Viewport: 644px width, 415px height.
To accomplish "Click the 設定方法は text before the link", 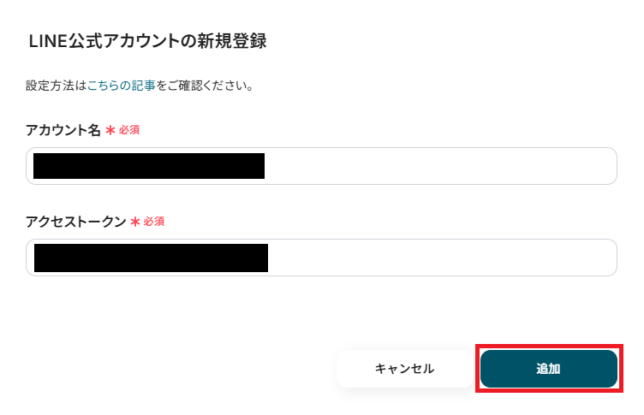I will (57, 86).
